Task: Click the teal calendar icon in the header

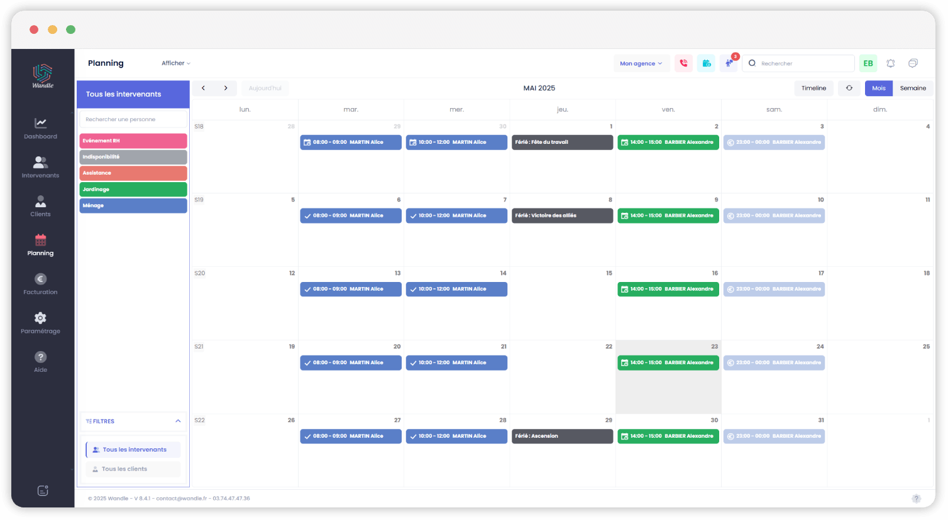Action: [x=706, y=63]
